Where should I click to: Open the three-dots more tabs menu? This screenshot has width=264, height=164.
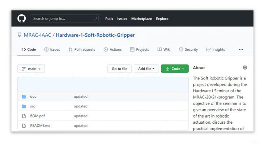point(241,50)
